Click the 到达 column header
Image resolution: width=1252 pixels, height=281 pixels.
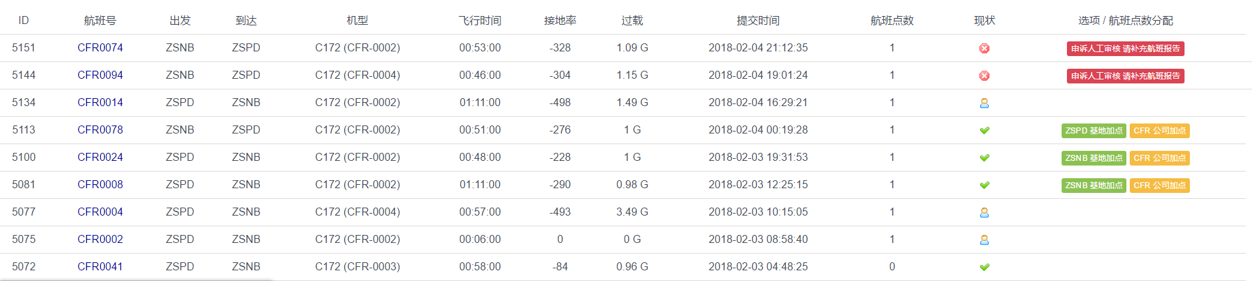[246, 21]
